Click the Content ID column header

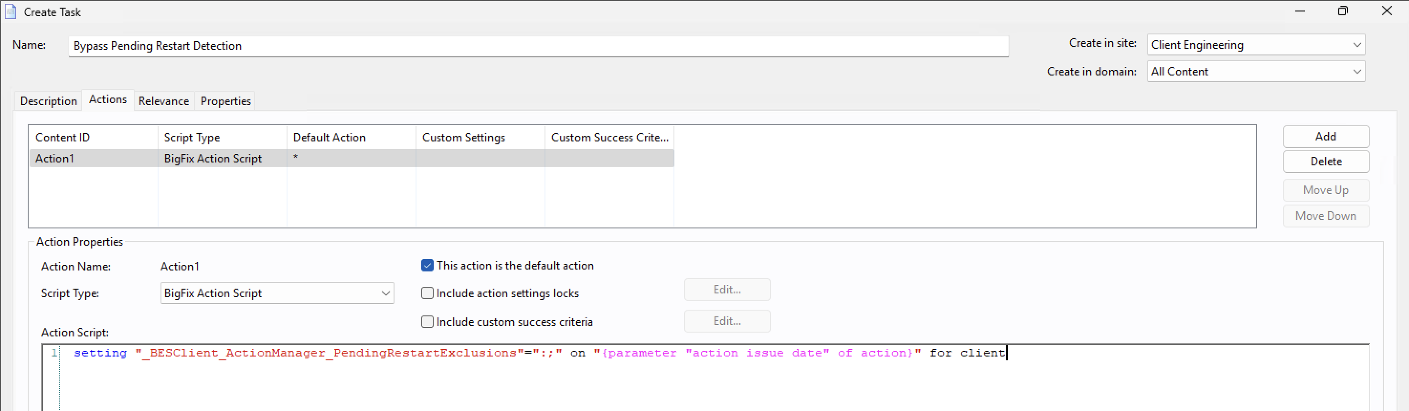click(93, 137)
